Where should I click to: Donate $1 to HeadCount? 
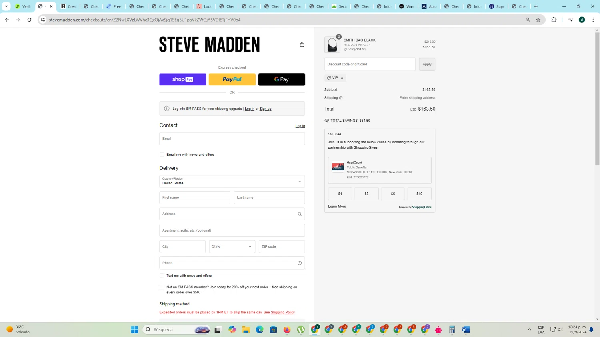(x=340, y=194)
